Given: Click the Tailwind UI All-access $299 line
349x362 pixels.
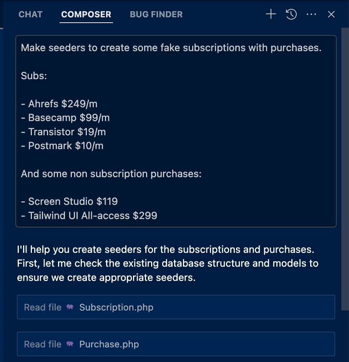Looking at the screenshot, I should pyautogui.click(x=89, y=216).
